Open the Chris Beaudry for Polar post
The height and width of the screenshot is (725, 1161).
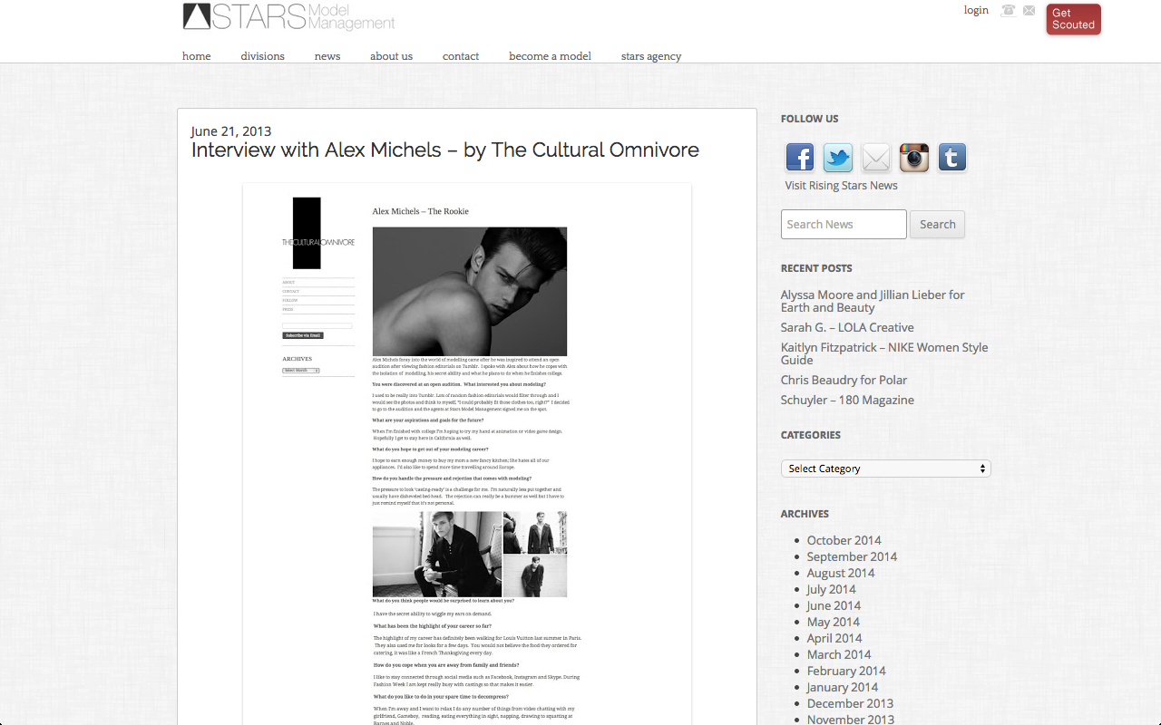point(844,380)
